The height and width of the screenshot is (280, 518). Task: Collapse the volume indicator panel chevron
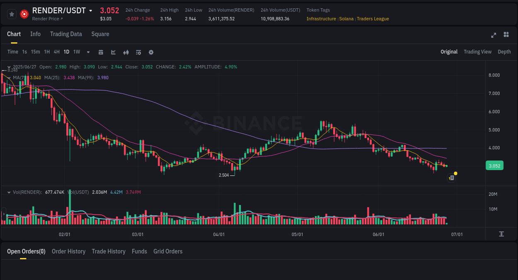point(9,192)
